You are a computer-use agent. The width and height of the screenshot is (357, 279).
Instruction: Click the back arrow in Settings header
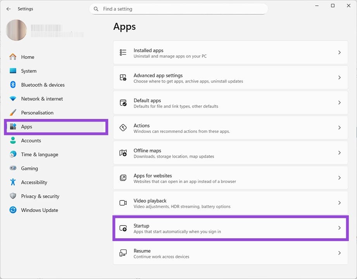pyautogui.click(x=9, y=9)
